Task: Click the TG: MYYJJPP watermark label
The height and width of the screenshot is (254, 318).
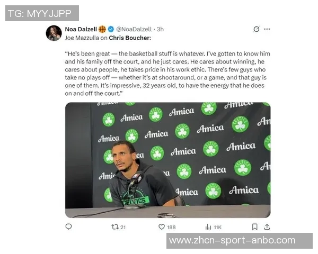Action: tap(42, 13)
